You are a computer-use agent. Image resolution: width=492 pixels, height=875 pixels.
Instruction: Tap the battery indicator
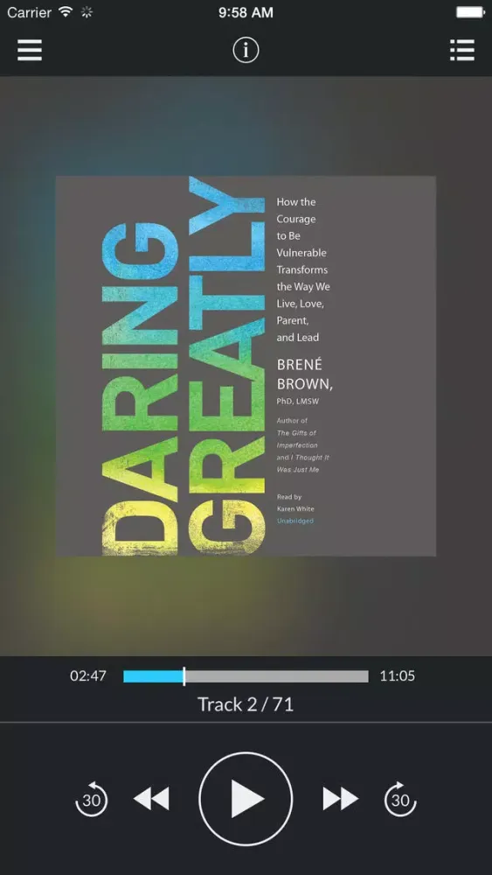click(471, 12)
